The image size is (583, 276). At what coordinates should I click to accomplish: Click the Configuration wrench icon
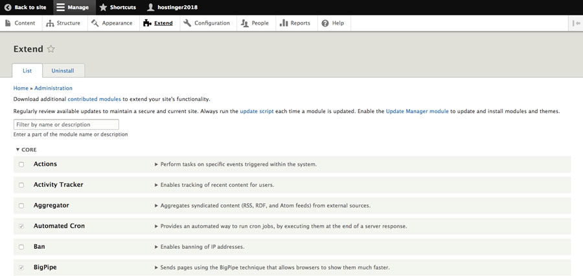pyautogui.click(x=187, y=23)
